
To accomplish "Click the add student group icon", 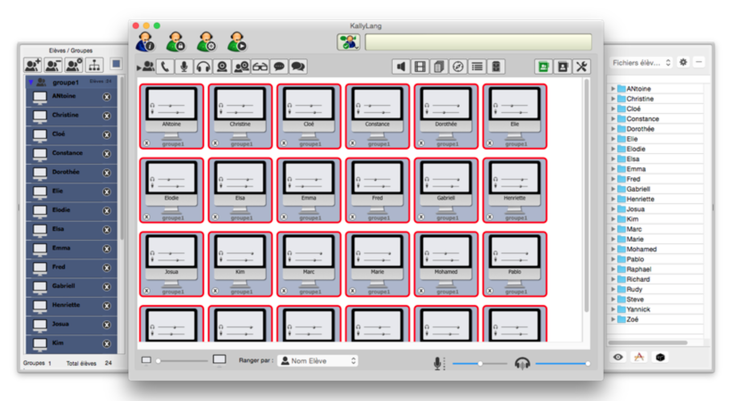I will coord(33,65).
